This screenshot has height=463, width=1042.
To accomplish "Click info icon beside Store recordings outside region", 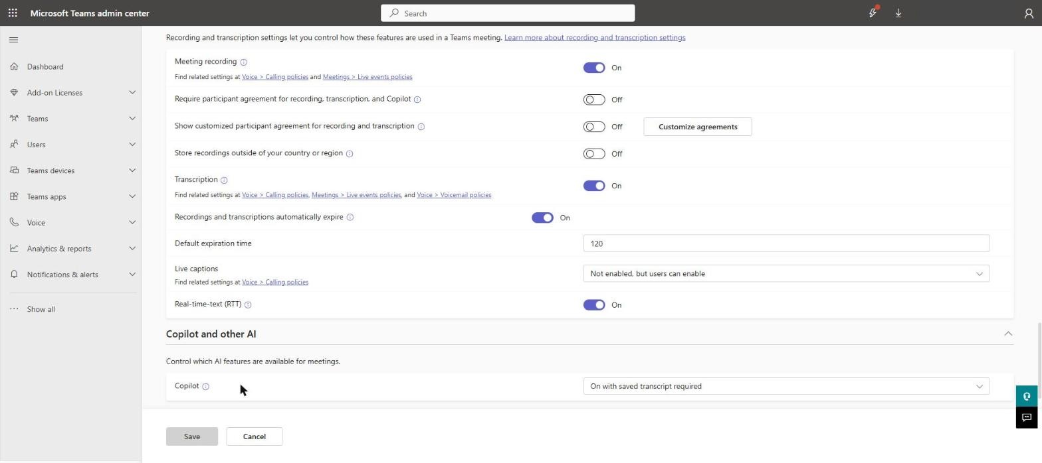I will click(x=350, y=154).
